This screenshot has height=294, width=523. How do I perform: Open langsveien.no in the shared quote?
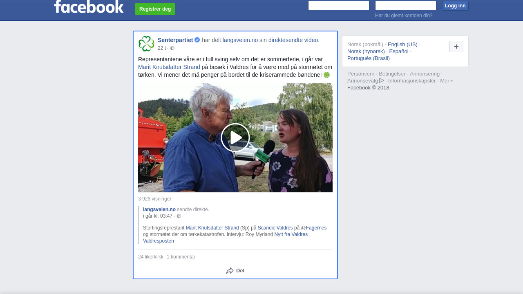click(159, 209)
